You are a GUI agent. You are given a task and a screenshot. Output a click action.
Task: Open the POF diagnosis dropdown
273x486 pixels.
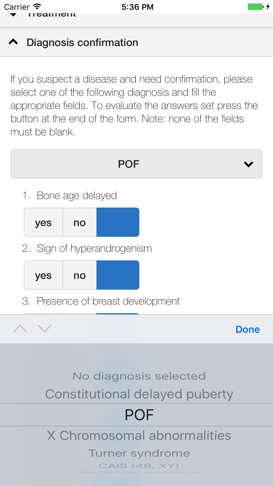coord(136,164)
